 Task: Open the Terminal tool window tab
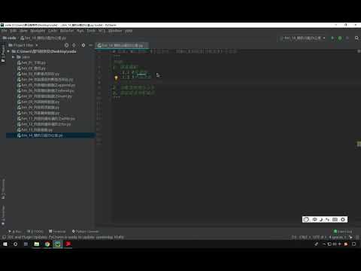pos(57,231)
